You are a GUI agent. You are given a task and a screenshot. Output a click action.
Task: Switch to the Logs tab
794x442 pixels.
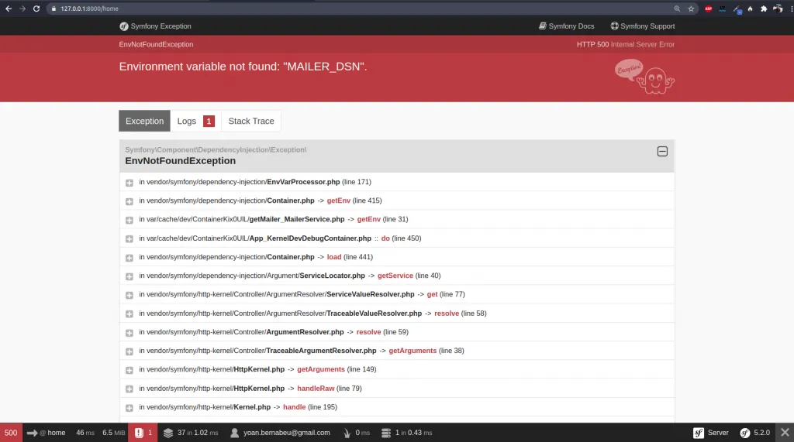click(195, 121)
